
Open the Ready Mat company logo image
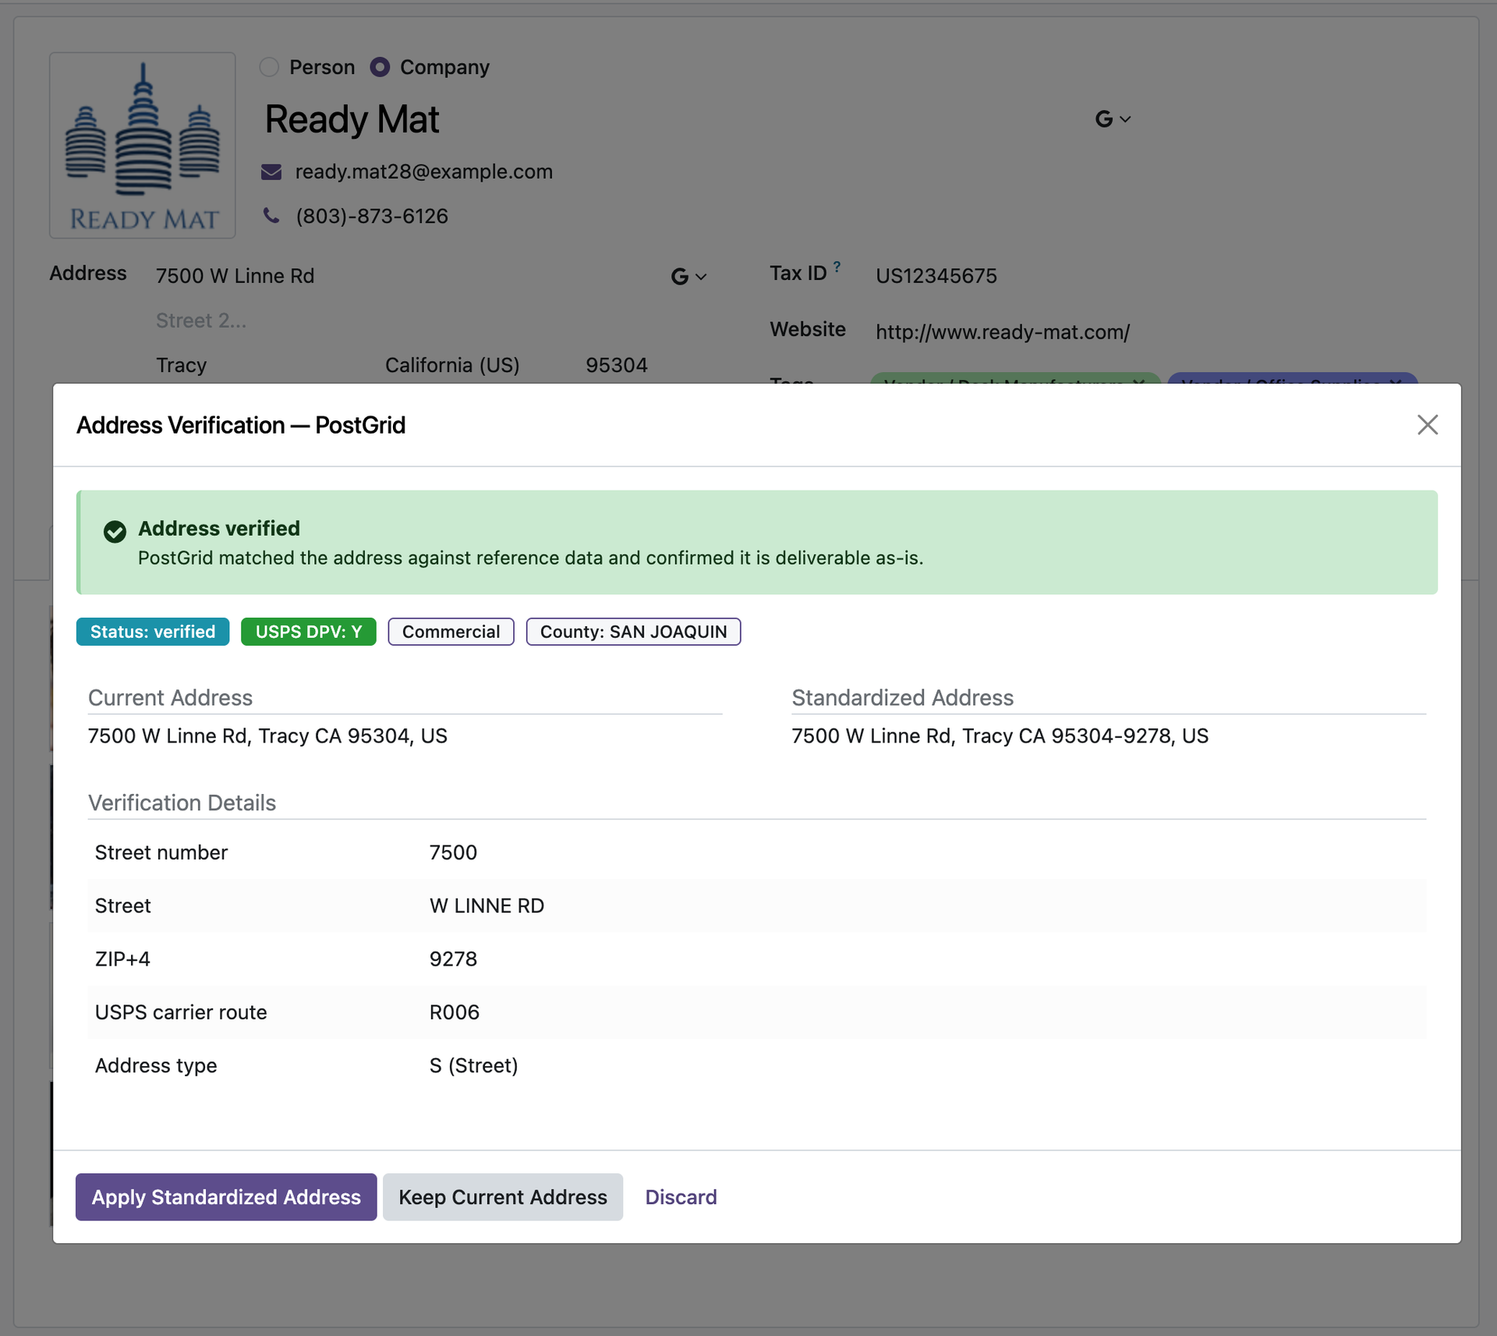[x=143, y=145]
